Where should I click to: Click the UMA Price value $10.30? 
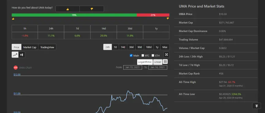click(223, 14)
